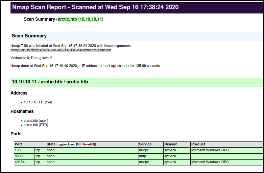Click msrpc service in port 49154 row
Image resolution: width=264 pixels, height=173 pixels.
pos(151,162)
